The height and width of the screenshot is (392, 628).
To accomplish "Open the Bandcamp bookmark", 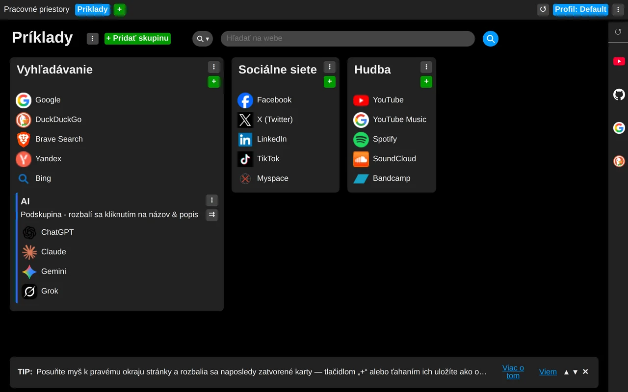I will (382, 178).
